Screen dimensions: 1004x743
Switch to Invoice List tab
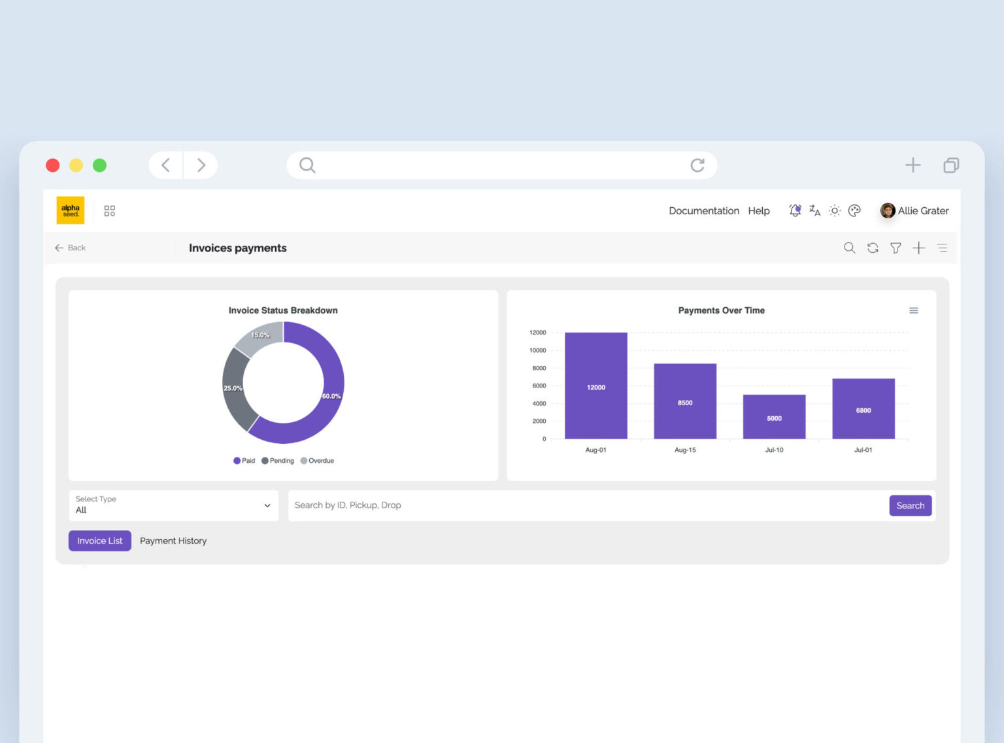pos(99,540)
